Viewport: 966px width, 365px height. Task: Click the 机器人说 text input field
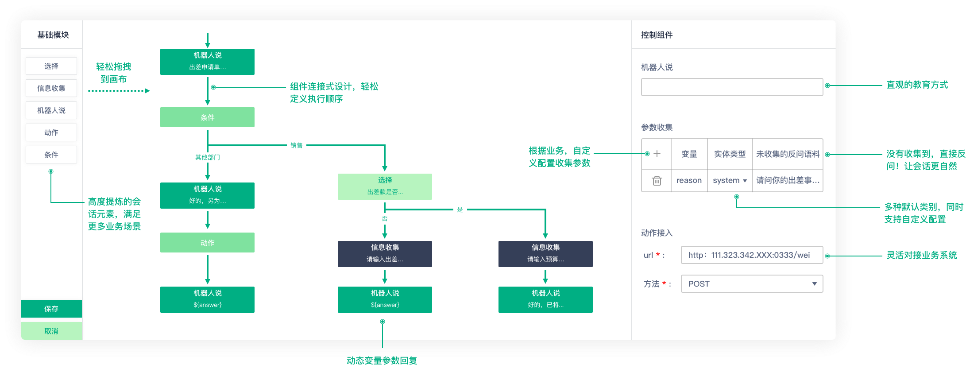(x=732, y=87)
